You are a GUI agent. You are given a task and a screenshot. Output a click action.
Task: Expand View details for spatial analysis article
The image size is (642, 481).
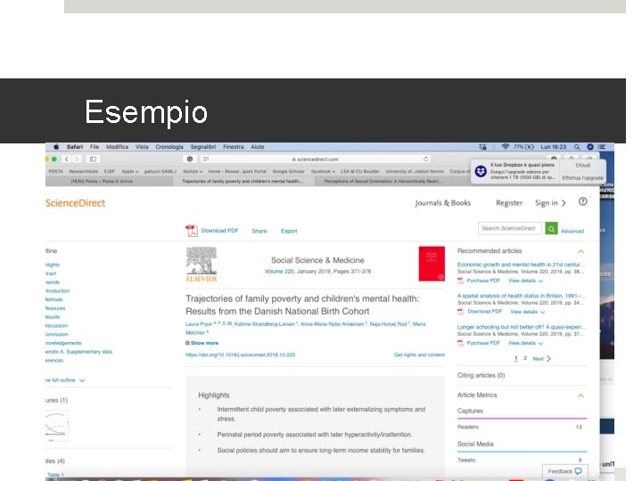[528, 312]
